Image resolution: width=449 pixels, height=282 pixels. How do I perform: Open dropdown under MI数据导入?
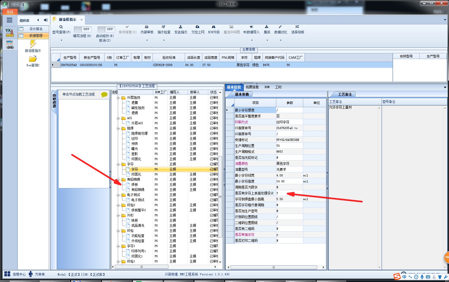tap(252, 40)
